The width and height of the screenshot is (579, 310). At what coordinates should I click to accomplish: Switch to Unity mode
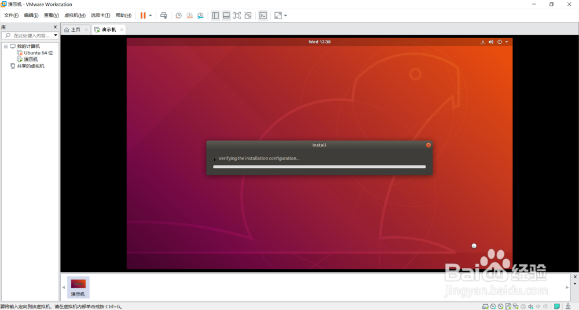tap(248, 16)
